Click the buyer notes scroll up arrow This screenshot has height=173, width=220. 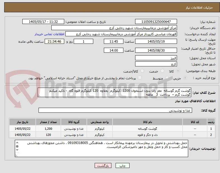pos(17,143)
